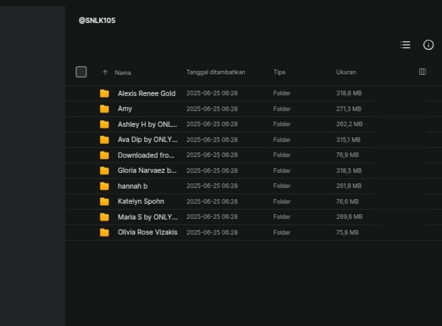Click the 261,8 MB size value
Viewport: 442px width, 326px height.
click(x=349, y=186)
